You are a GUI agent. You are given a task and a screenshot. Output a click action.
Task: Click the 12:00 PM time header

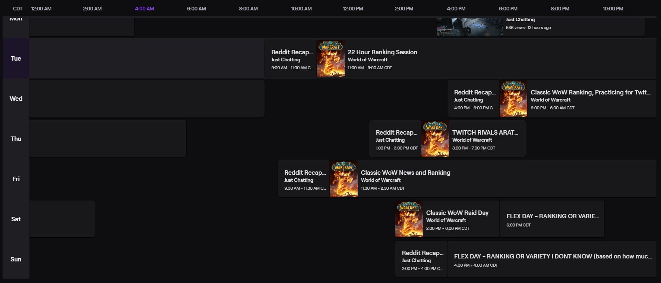(353, 9)
